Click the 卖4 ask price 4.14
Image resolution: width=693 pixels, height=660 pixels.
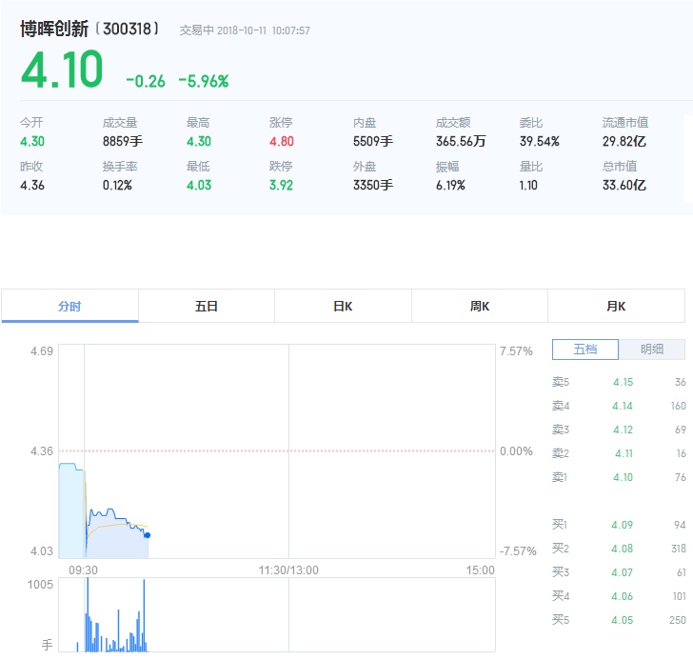coord(623,406)
